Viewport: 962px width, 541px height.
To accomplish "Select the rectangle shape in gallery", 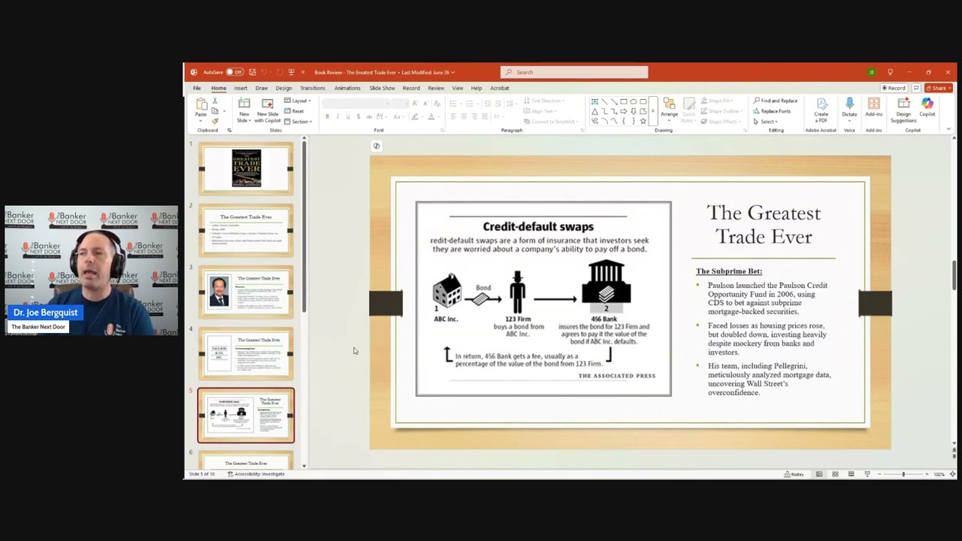I will [x=624, y=101].
